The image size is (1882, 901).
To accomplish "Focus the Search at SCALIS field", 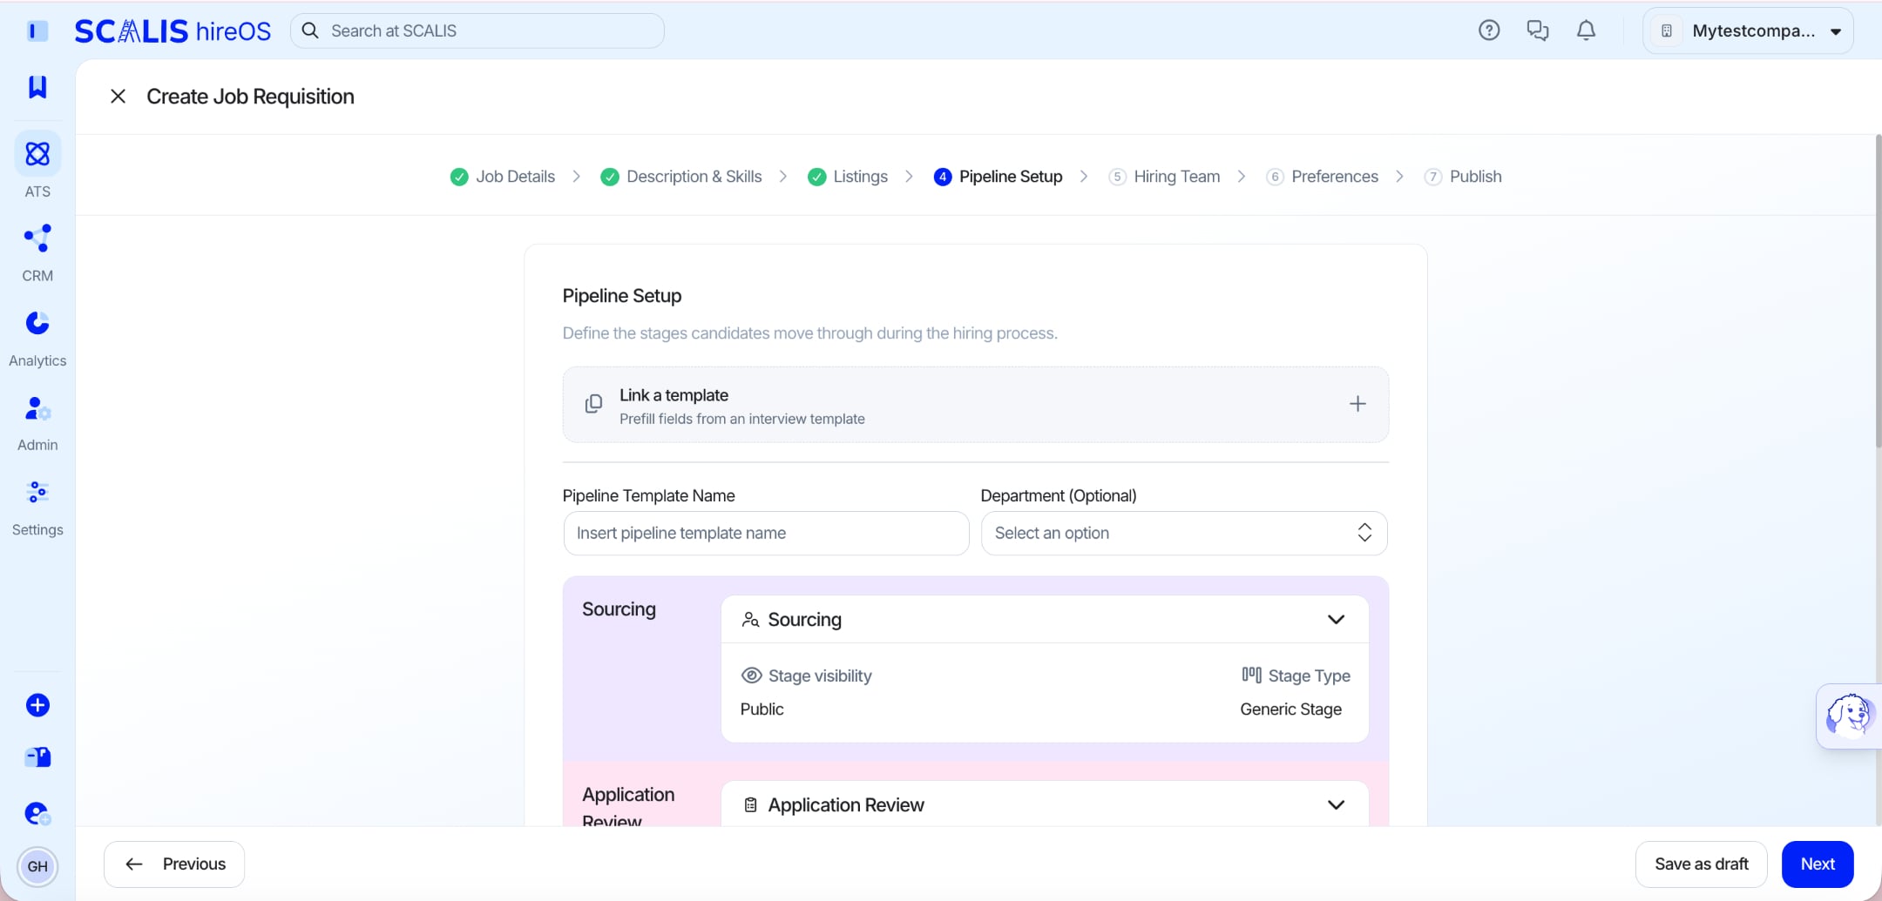I will (x=477, y=30).
